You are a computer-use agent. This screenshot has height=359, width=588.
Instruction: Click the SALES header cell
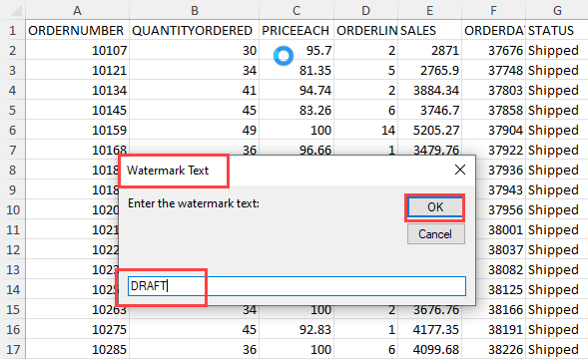coord(429,30)
